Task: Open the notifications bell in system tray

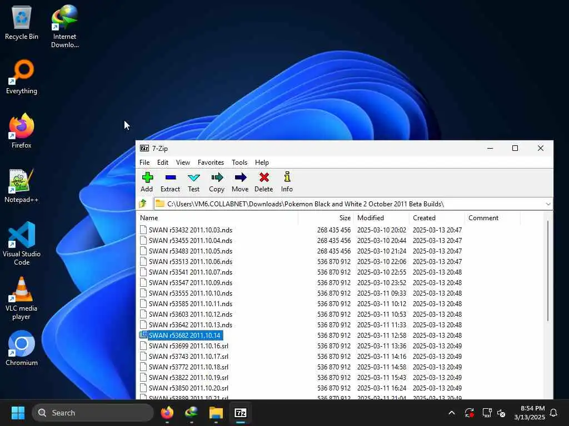Action: 553,413
